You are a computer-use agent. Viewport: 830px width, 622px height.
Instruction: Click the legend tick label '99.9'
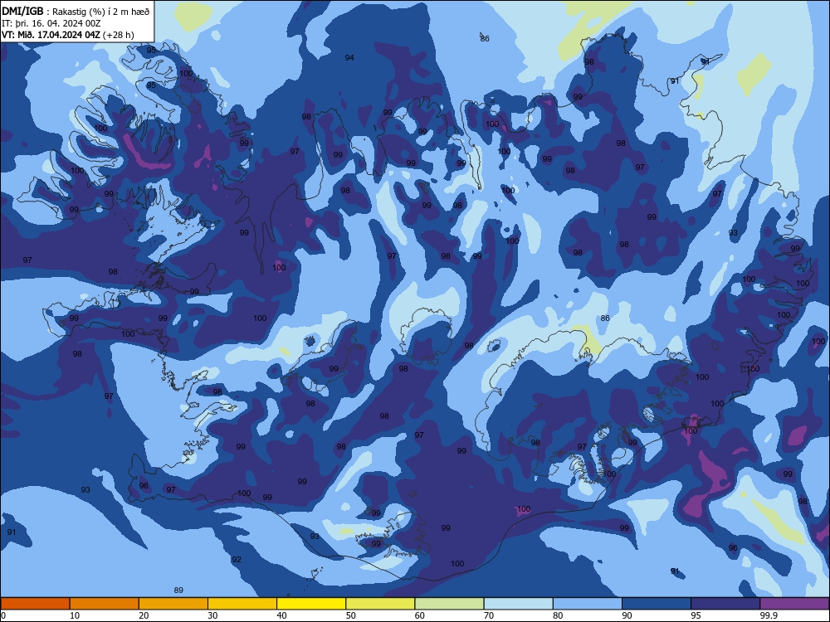click(x=769, y=615)
